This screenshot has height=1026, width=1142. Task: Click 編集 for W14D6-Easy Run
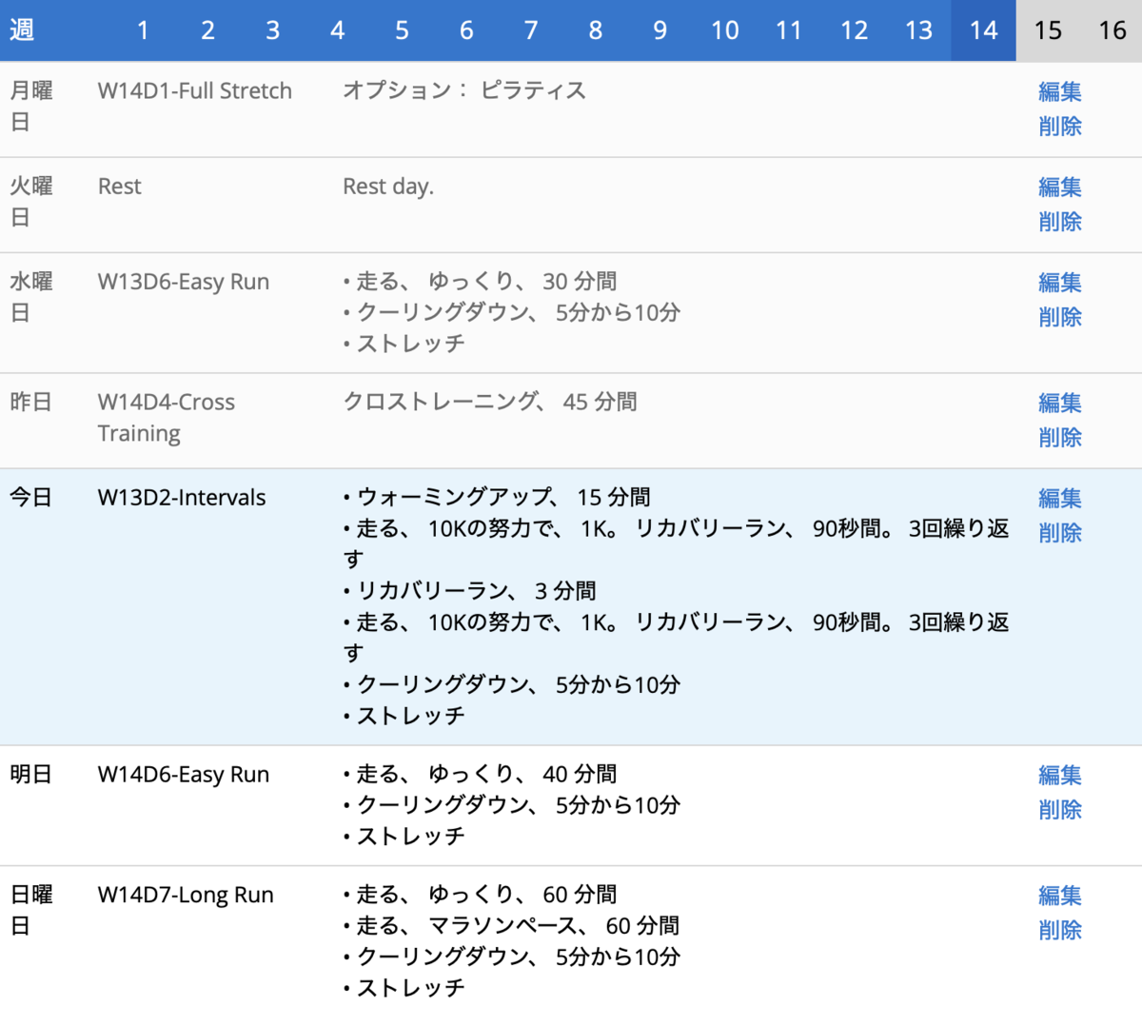click(x=1060, y=775)
